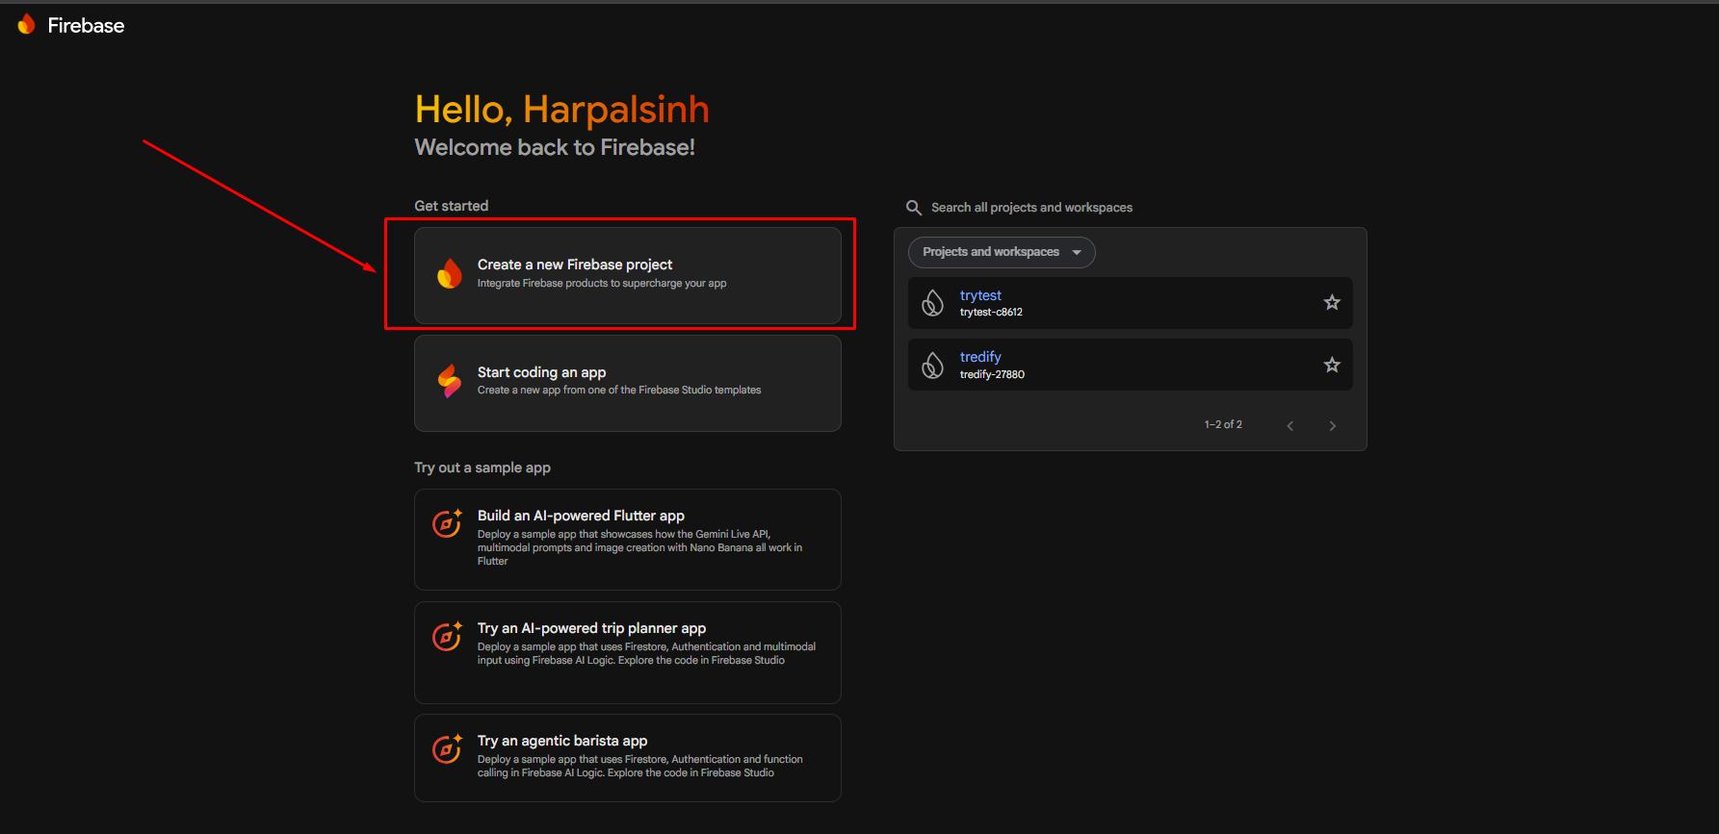Screen dimensions: 1719x834
Task: Open Start coding an app card
Action: [628, 383]
